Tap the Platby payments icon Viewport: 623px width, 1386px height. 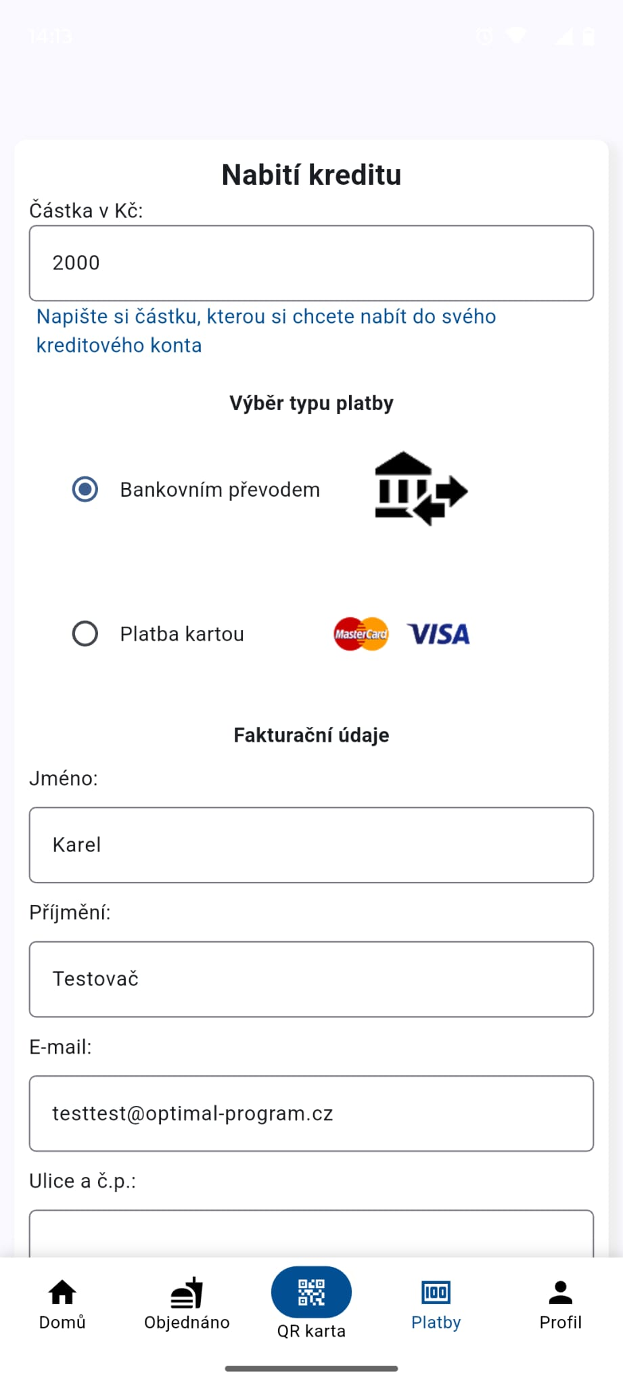[x=436, y=1293]
